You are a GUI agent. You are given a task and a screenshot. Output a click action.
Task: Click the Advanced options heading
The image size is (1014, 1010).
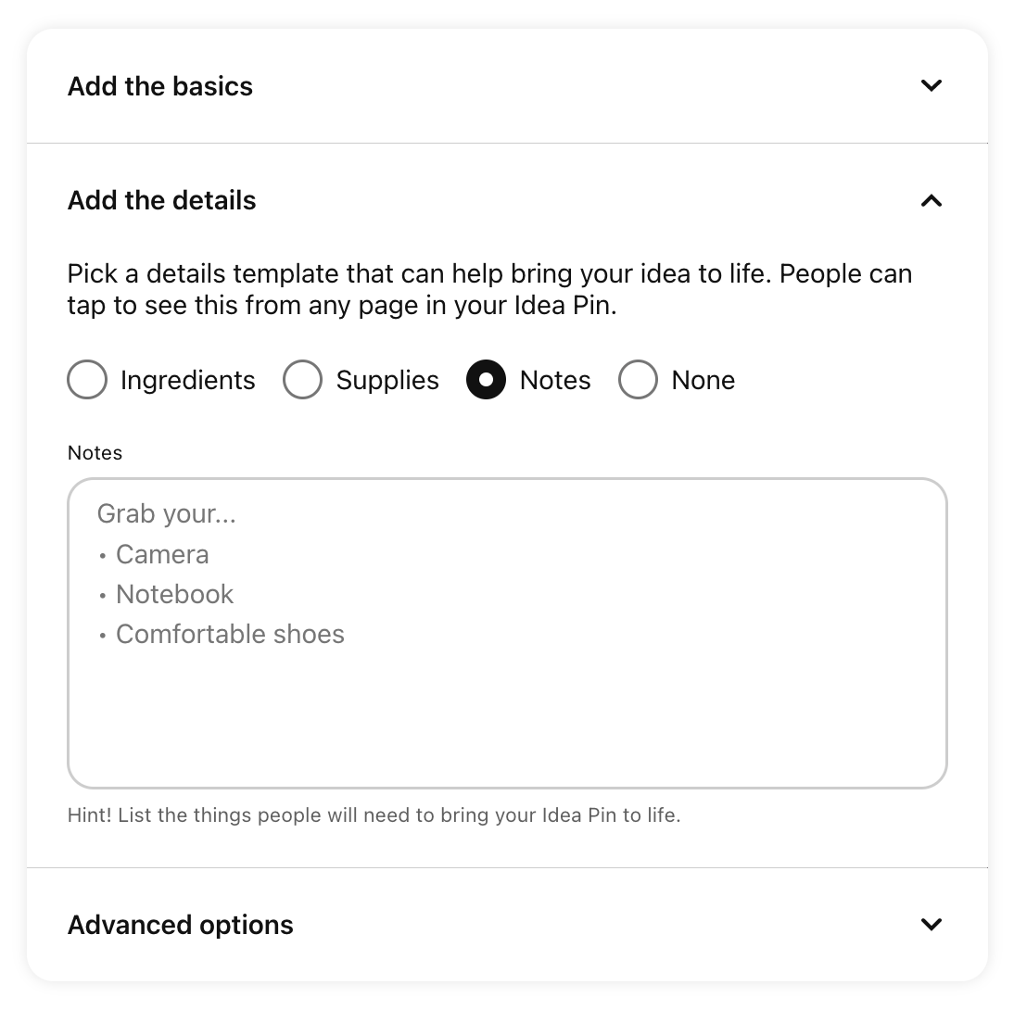(x=180, y=924)
